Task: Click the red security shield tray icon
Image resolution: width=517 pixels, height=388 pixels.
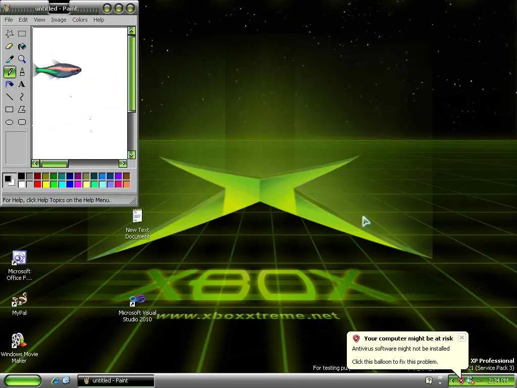Action: 461,381
